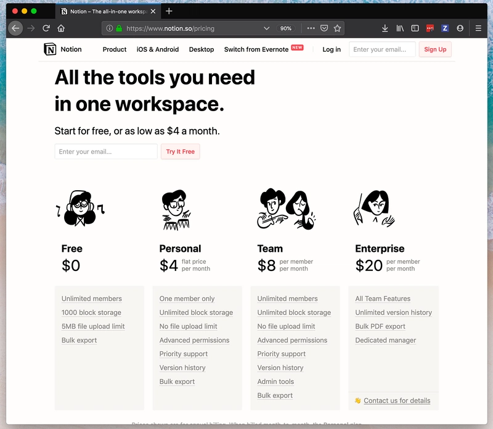
Task: Open the Firefox home page icon
Action: coord(61,28)
